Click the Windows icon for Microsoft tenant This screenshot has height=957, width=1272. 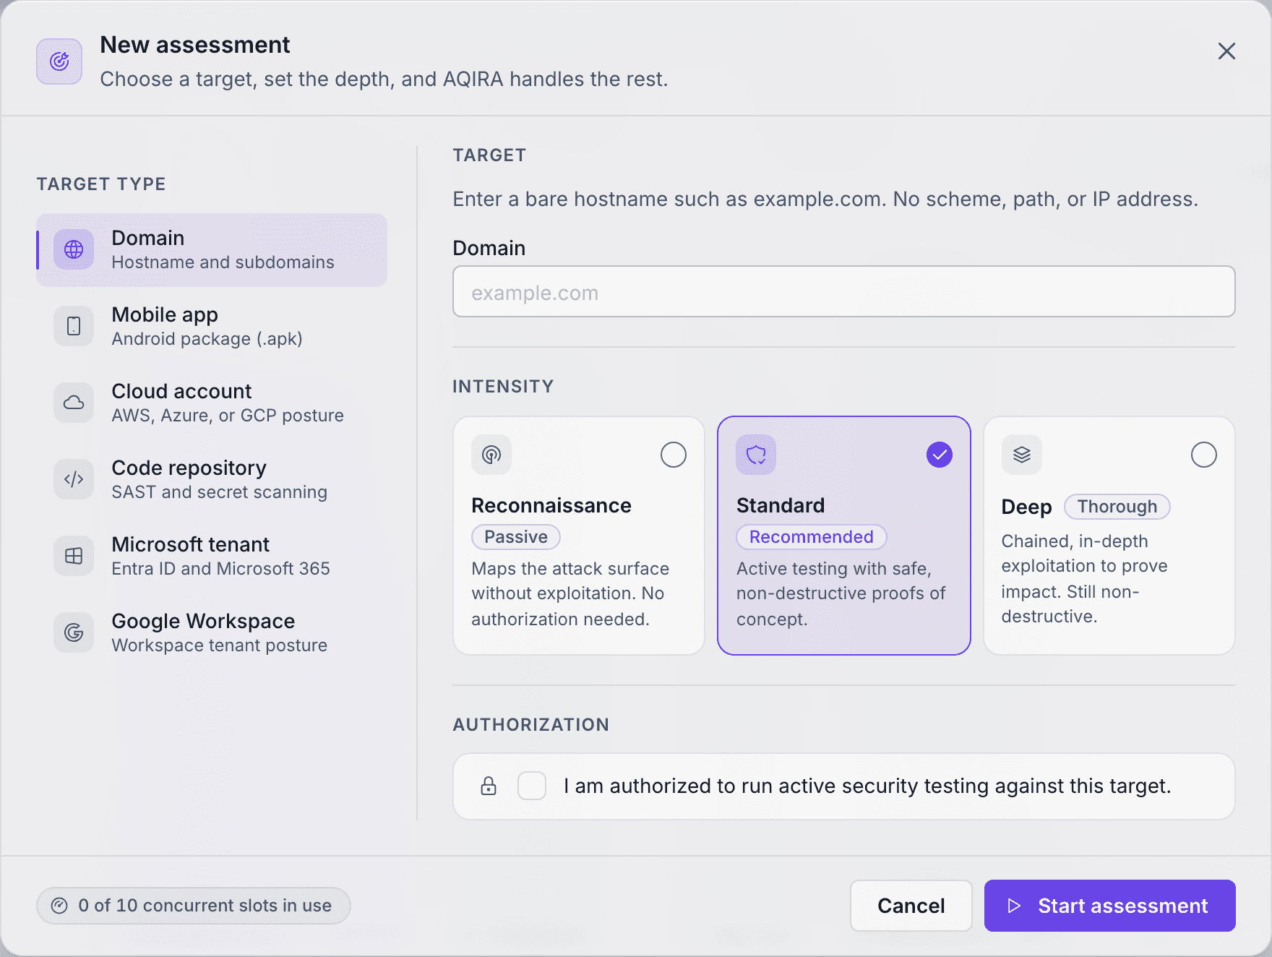pyautogui.click(x=74, y=556)
